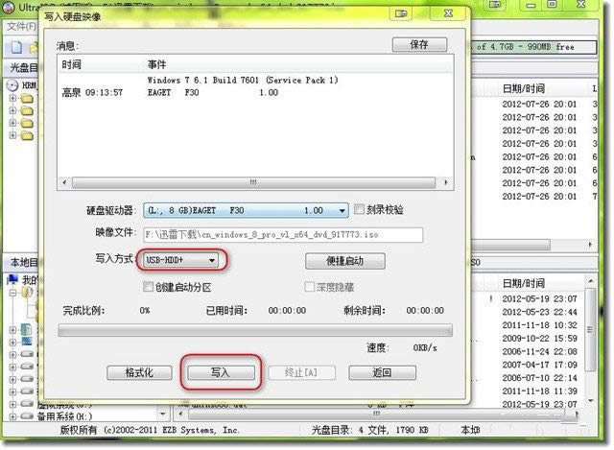Select the Windows 7 6.1 Build 7601 message row
Image resolution: width=614 pixels, height=450 pixels.
click(243, 80)
